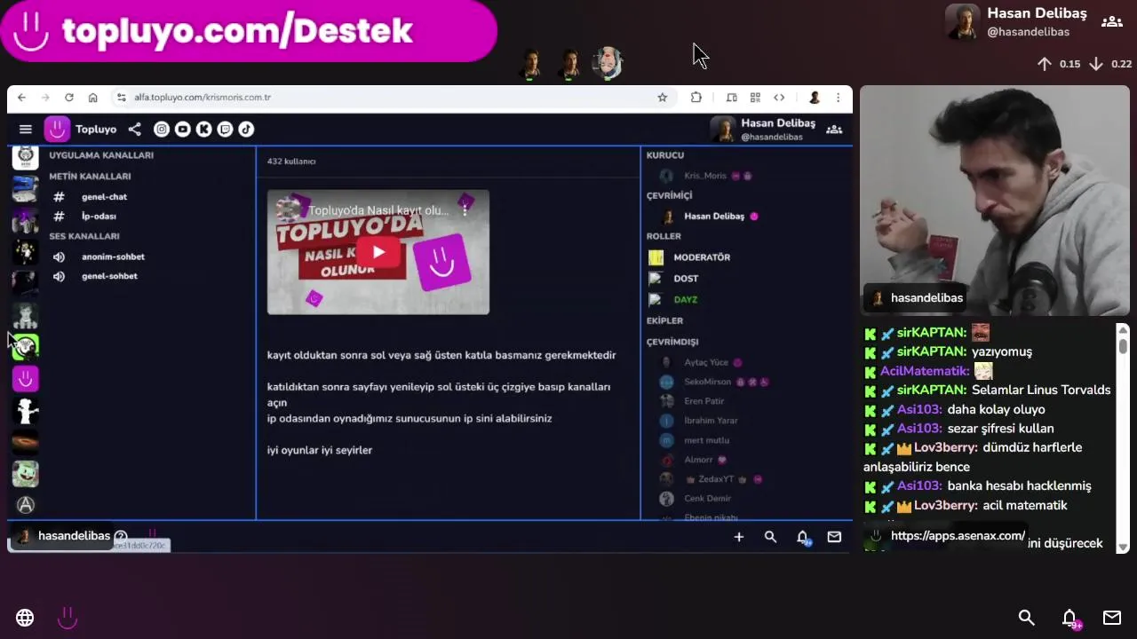
Task: Click the hasandelibas user panel at bottom left
Action: click(x=64, y=536)
